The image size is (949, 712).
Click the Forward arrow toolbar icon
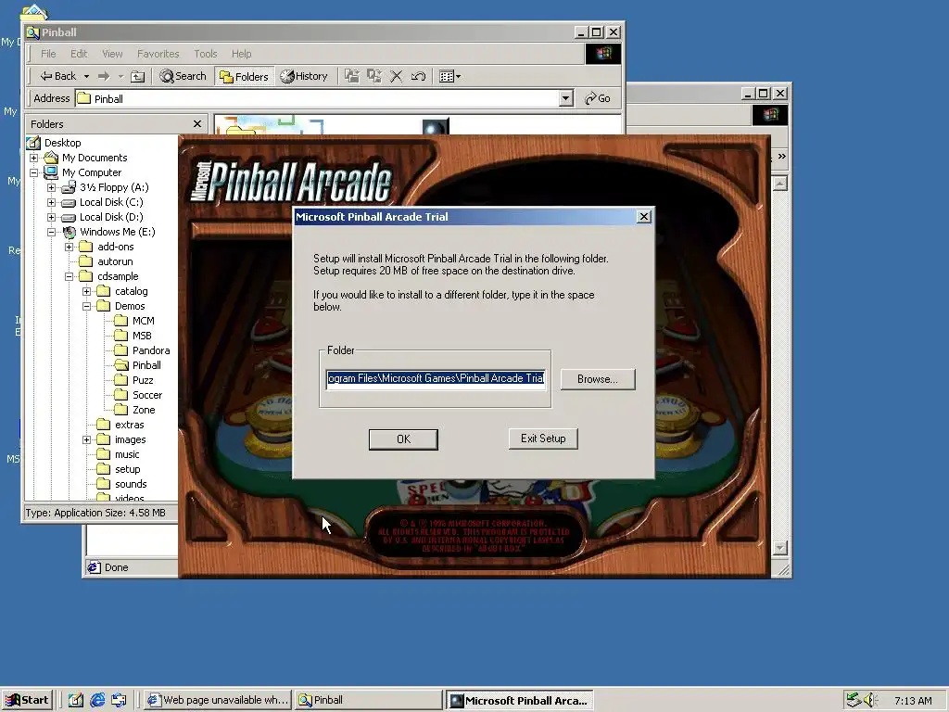click(x=104, y=76)
